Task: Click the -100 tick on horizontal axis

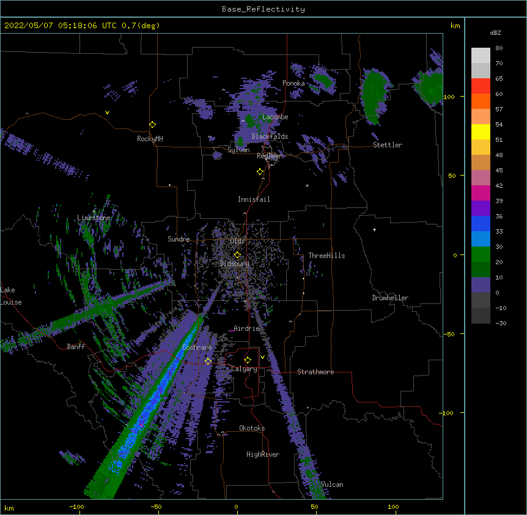Action: click(76, 506)
